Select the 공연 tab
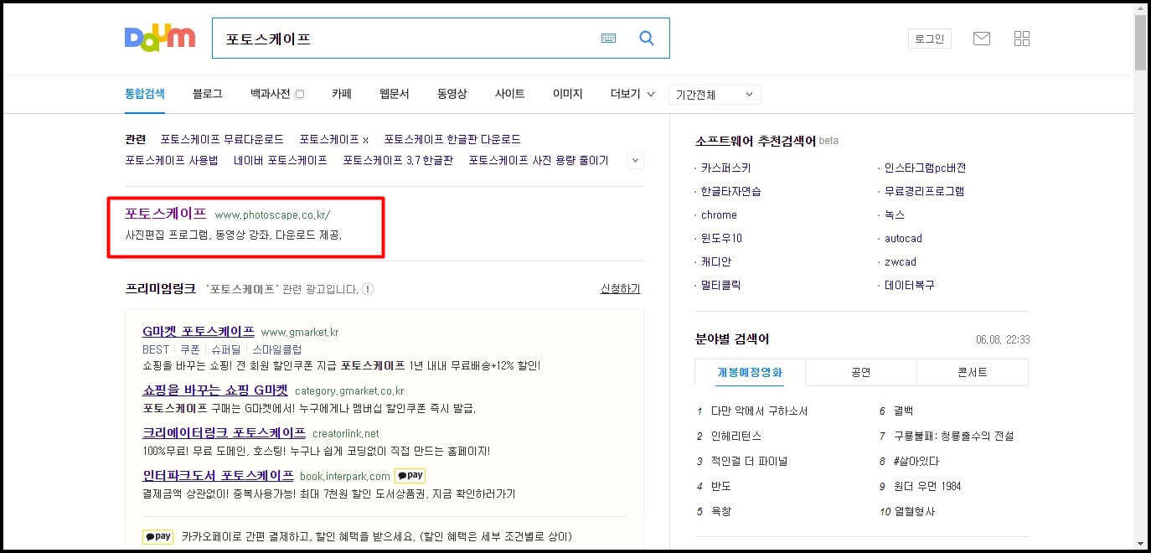The width and height of the screenshot is (1151, 553). (860, 373)
